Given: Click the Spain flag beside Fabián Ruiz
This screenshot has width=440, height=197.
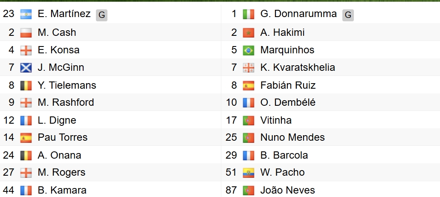Looking at the screenshot, I should point(249,85).
